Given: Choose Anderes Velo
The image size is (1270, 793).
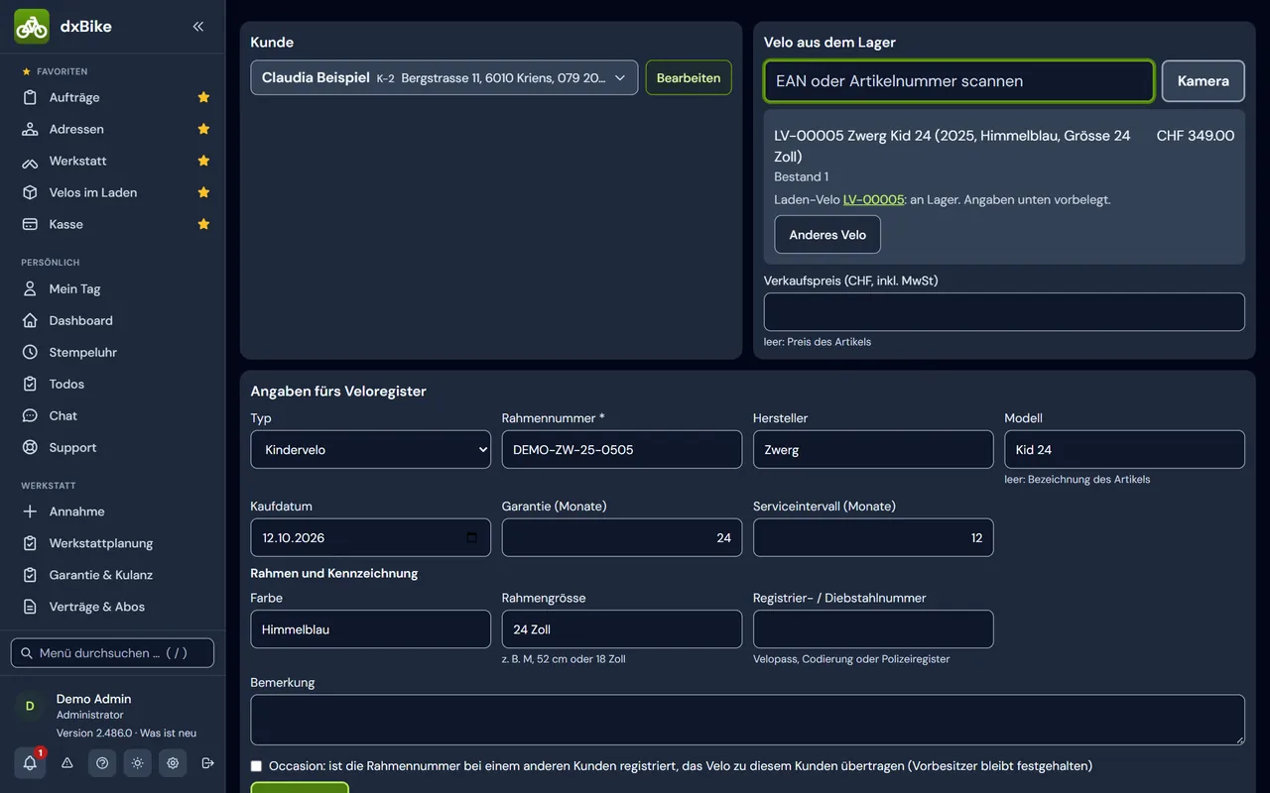Looking at the screenshot, I should (827, 235).
